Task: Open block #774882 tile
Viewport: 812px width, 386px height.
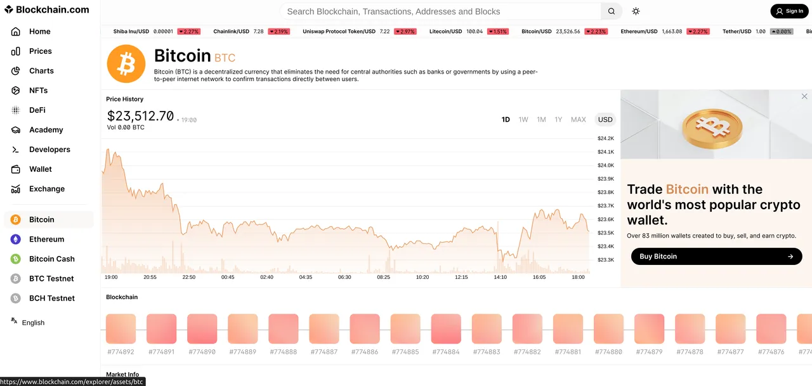Action: [x=527, y=329]
